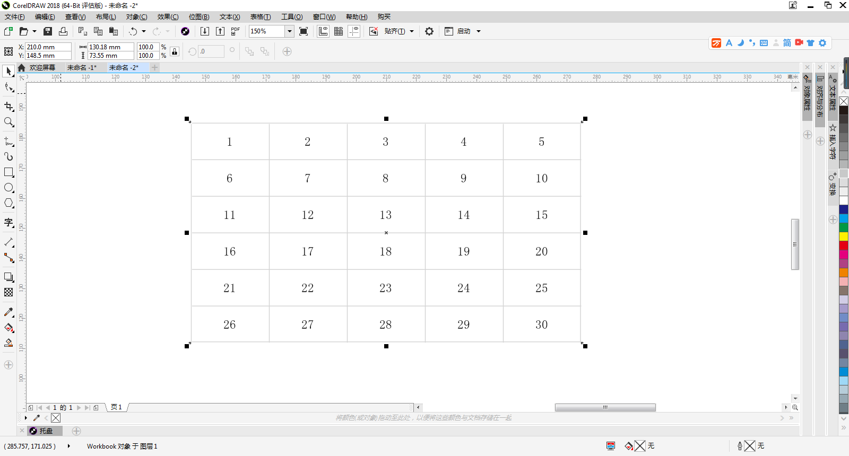The height and width of the screenshot is (456, 849).
Task: Click the Export icon
Action: [220, 31]
